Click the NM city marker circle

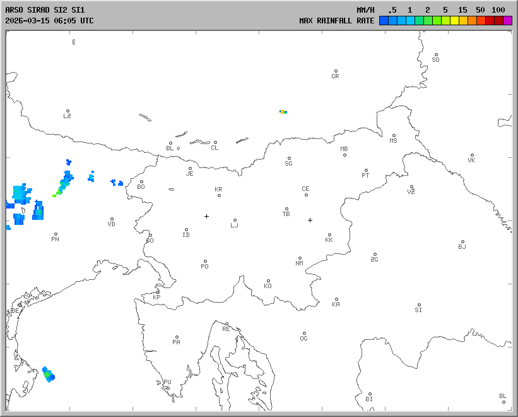[x=300, y=258]
